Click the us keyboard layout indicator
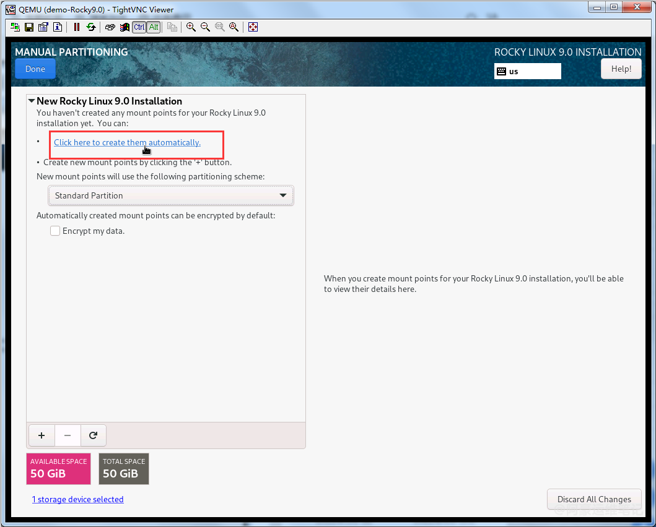656x527 pixels. click(527, 71)
